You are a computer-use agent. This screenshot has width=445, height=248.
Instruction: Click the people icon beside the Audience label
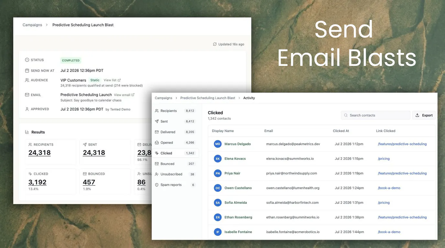coord(27,80)
